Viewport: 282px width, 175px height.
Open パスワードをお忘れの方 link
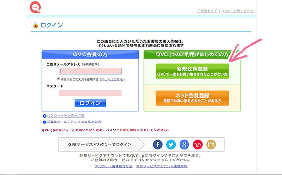(66, 116)
